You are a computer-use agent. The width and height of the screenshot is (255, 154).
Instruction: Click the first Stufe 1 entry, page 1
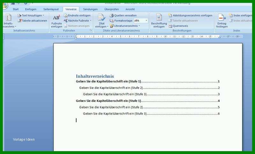tap(148, 81)
